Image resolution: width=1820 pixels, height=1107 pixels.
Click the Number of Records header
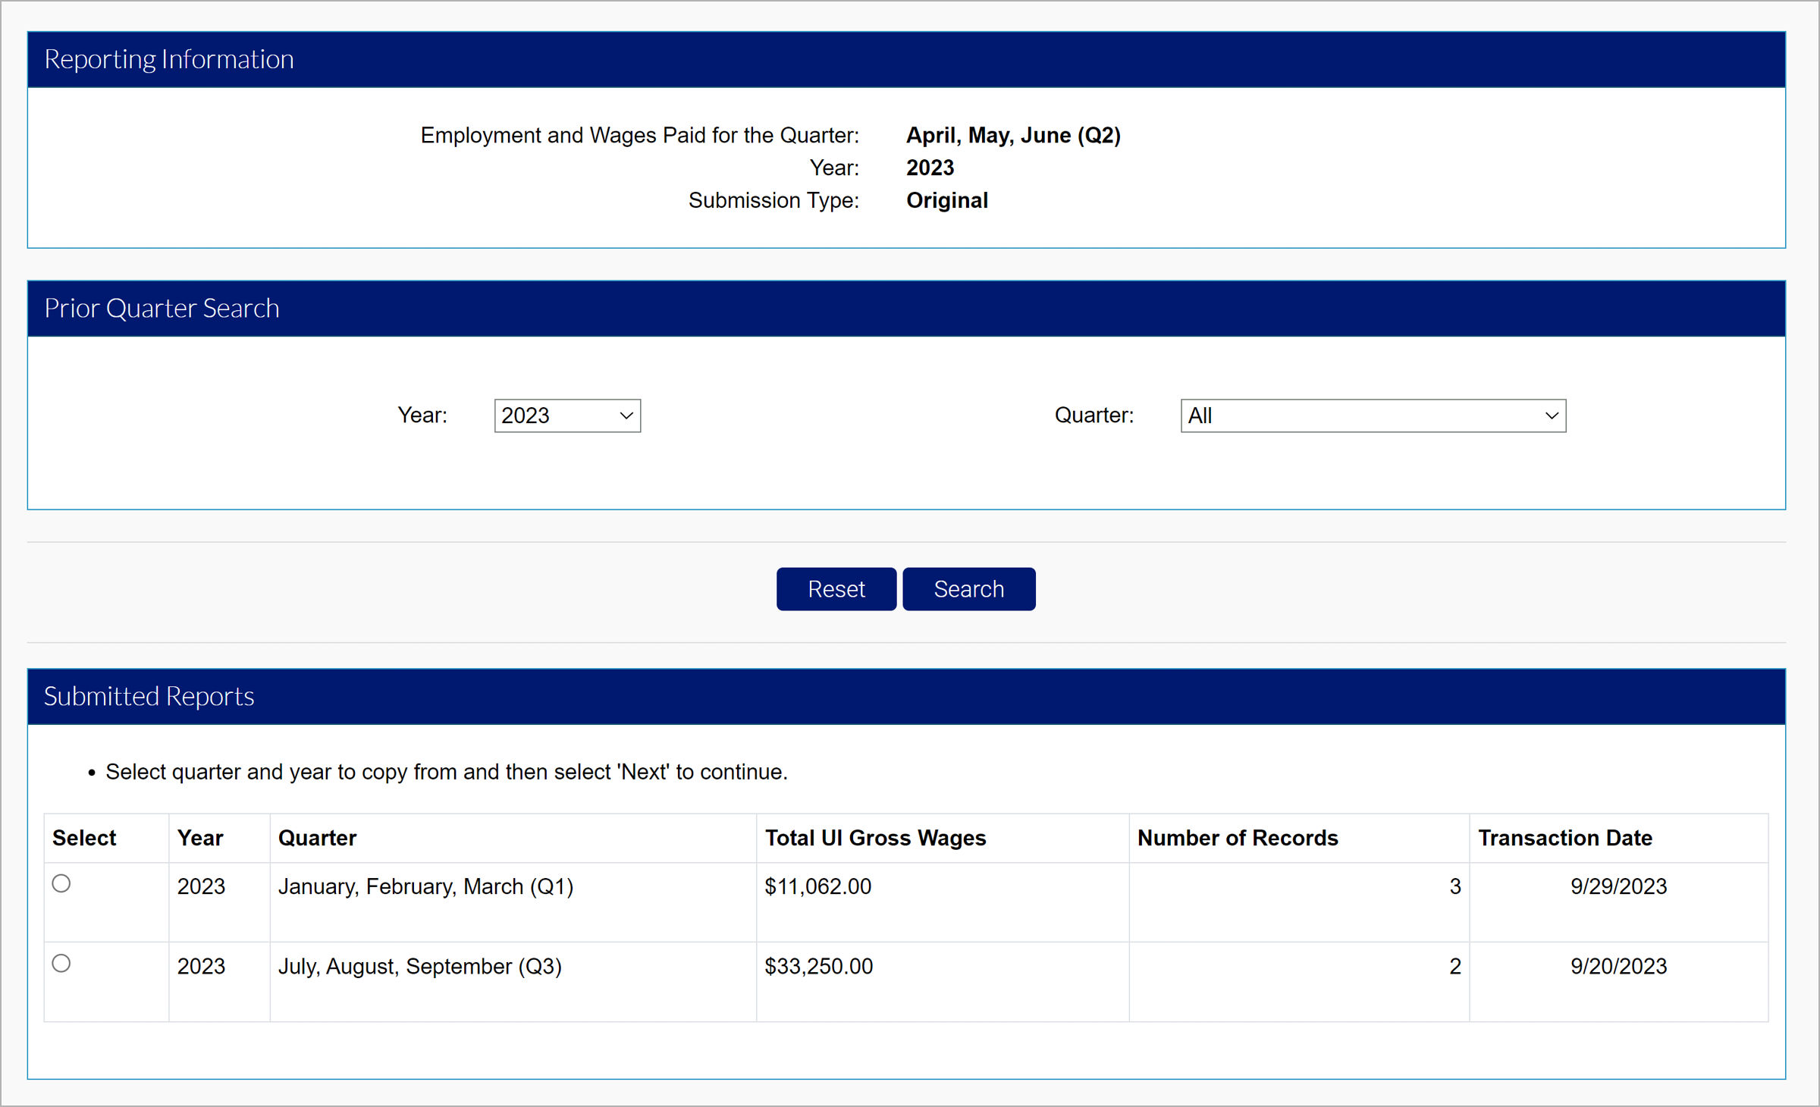1238,838
